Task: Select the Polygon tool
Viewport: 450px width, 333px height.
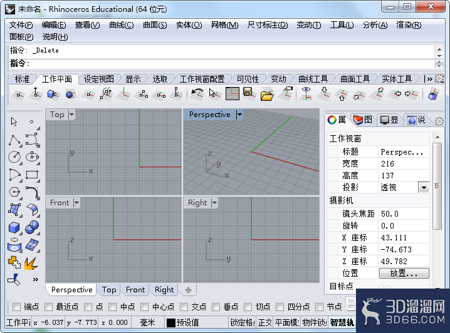Action: [x=14, y=192]
